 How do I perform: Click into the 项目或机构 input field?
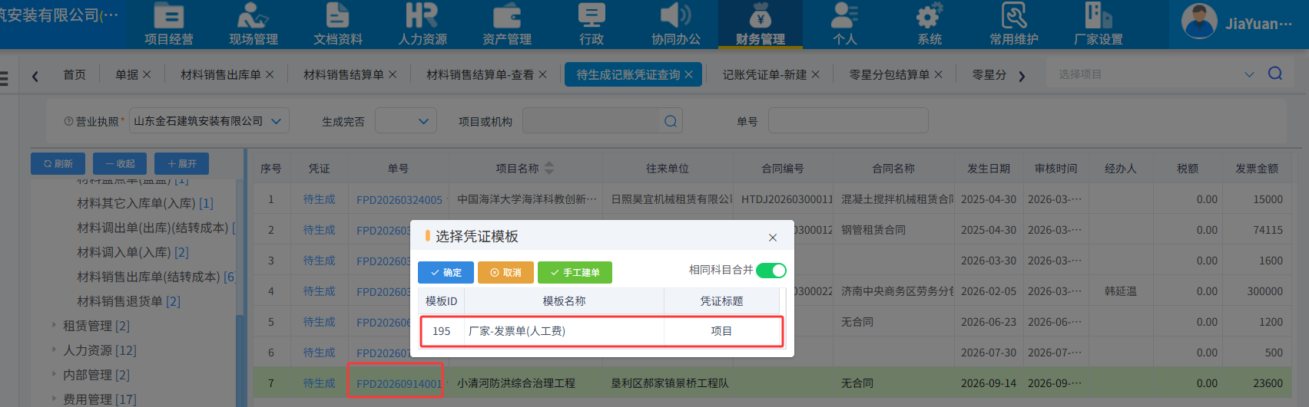point(591,120)
